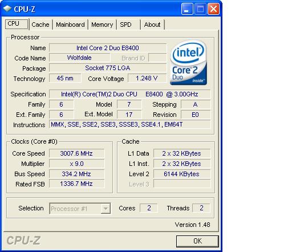Screen dimensions: 292x252
Task: Click the Core Voltage value 1.248 V
Action: 147,78
